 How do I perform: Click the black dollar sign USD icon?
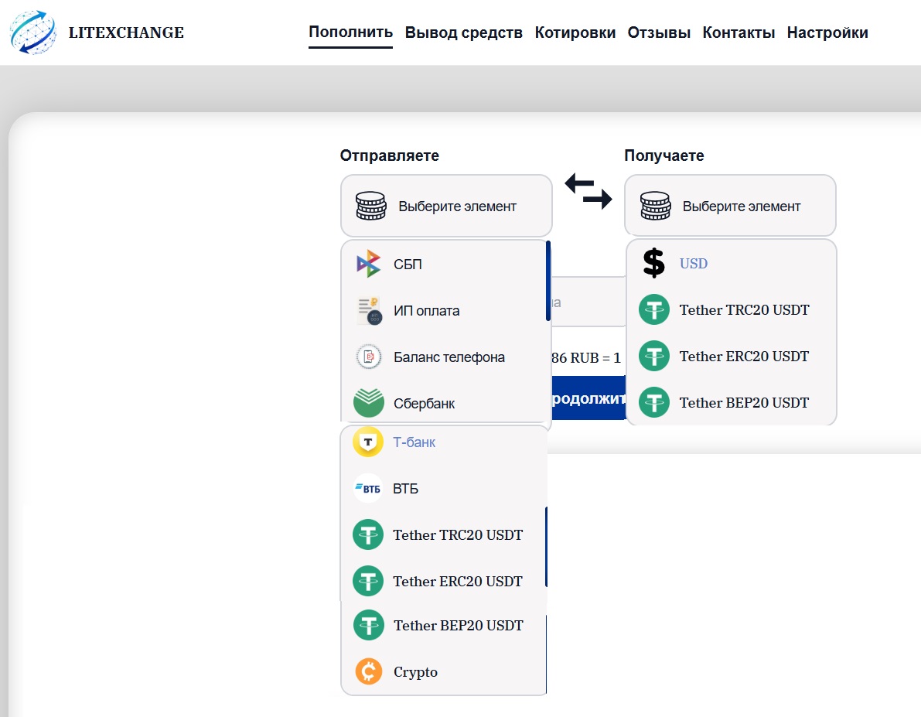[x=653, y=263]
